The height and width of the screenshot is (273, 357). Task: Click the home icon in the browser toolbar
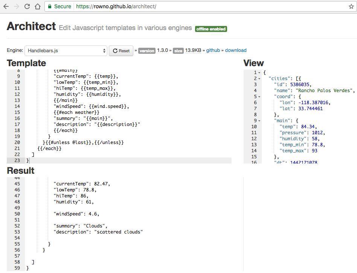coord(39,6)
